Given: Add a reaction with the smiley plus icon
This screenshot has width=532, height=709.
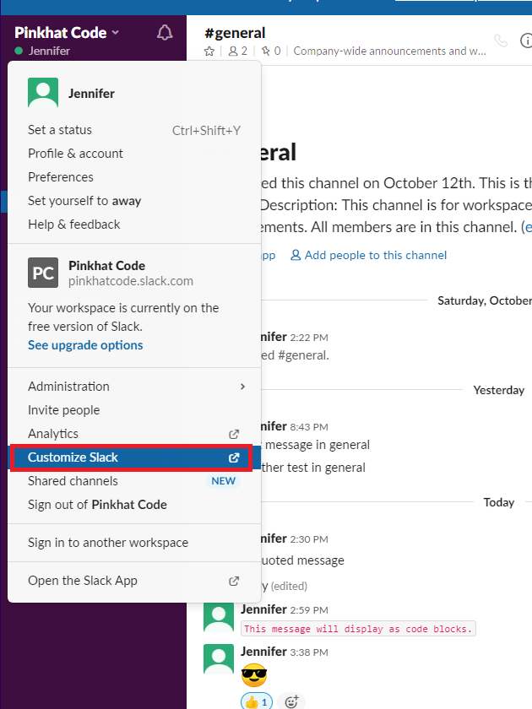Looking at the screenshot, I should tap(291, 701).
